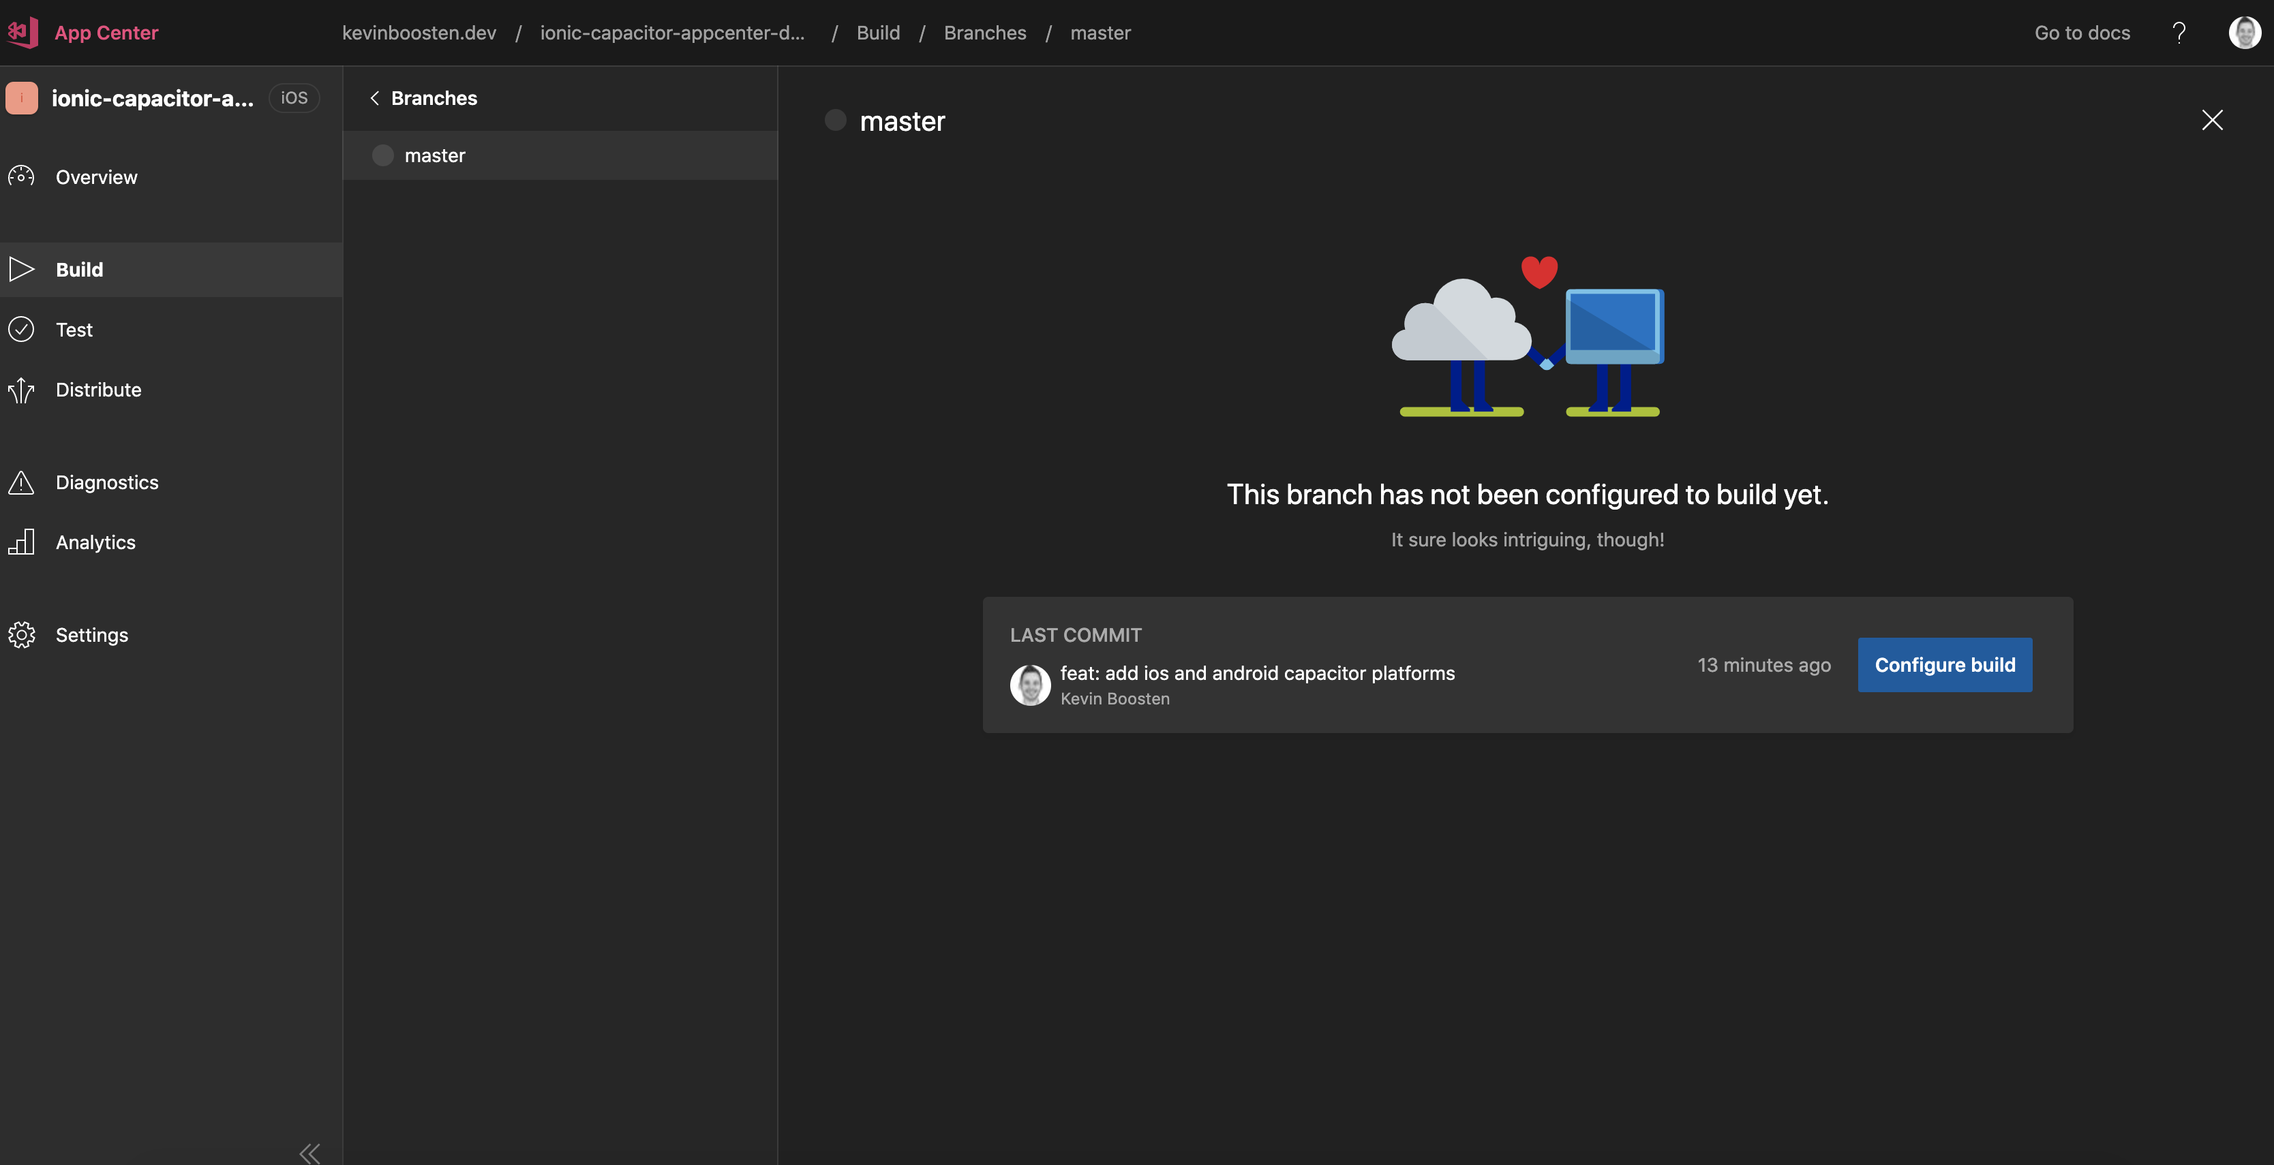The height and width of the screenshot is (1165, 2274).
Task: Click the cloud and computer illustration
Action: pos(1528,335)
